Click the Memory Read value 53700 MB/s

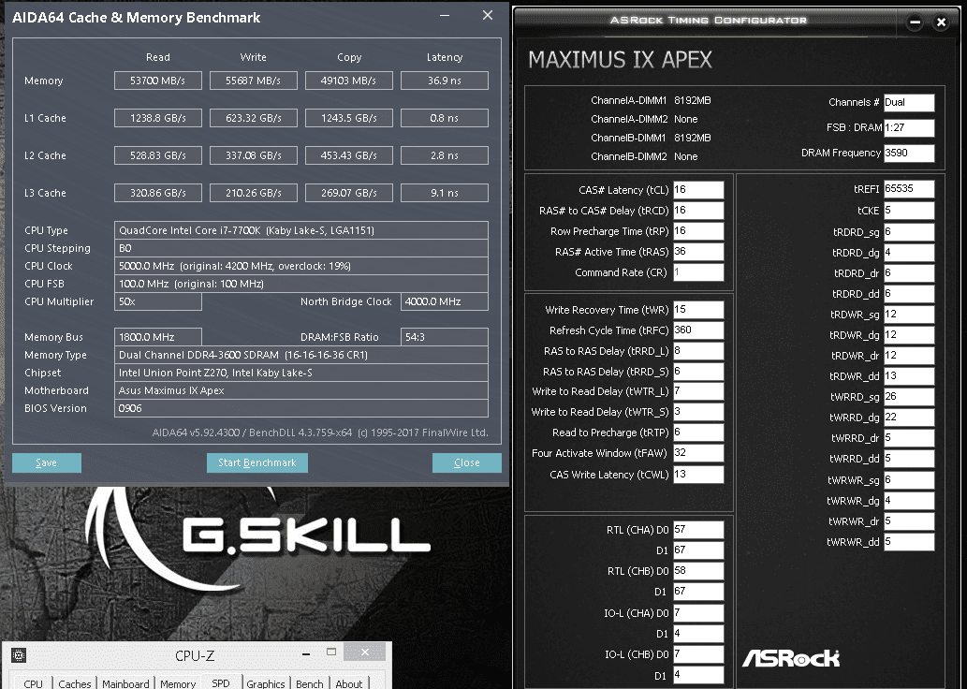(158, 81)
